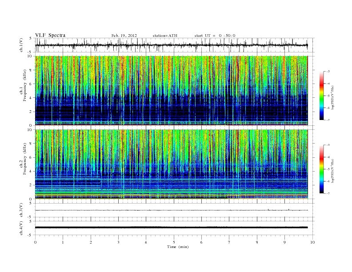Click the "ch.1(V)" waveform axis label
This screenshot has width=352, height=272.
21,45
